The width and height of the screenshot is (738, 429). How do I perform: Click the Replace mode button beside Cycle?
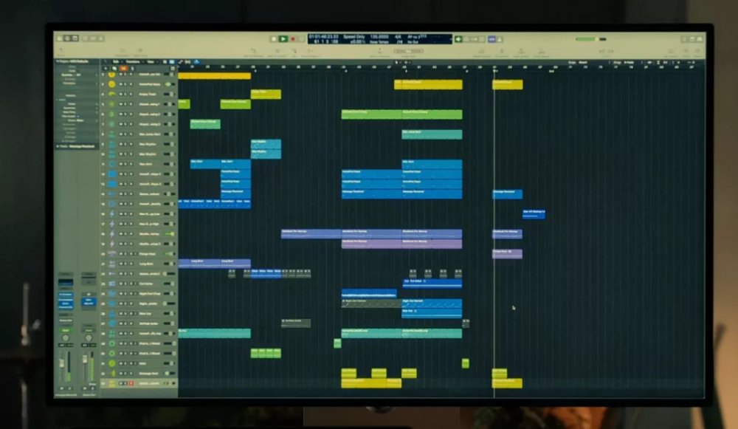point(466,39)
